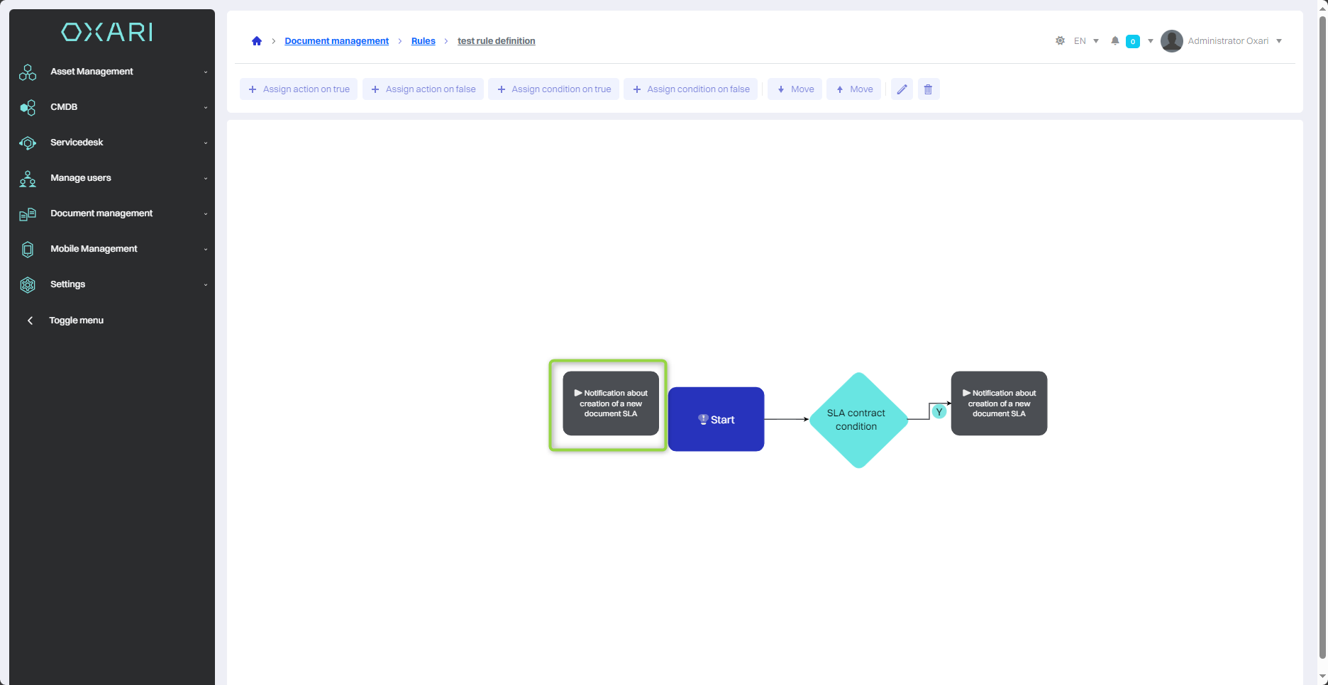Click the pencil edit icon in toolbar
The image size is (1328, 685).
(x=902, y=89)
